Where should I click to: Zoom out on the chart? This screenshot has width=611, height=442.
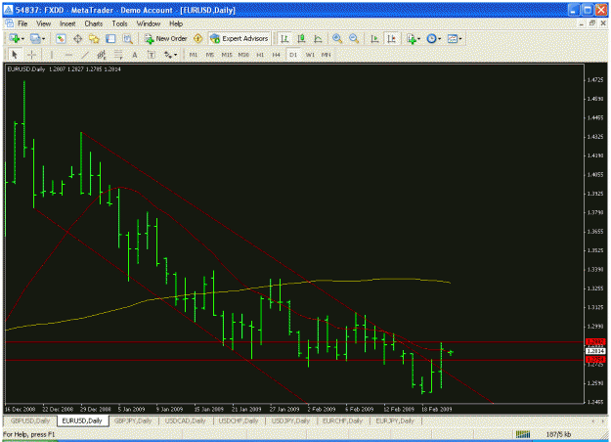tap(354, 38)
